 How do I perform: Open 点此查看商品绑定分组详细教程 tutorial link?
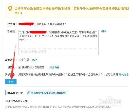(48, 93)
